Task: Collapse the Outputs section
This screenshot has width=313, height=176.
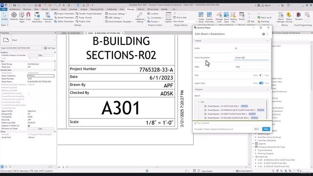Action: click(268, 89)
